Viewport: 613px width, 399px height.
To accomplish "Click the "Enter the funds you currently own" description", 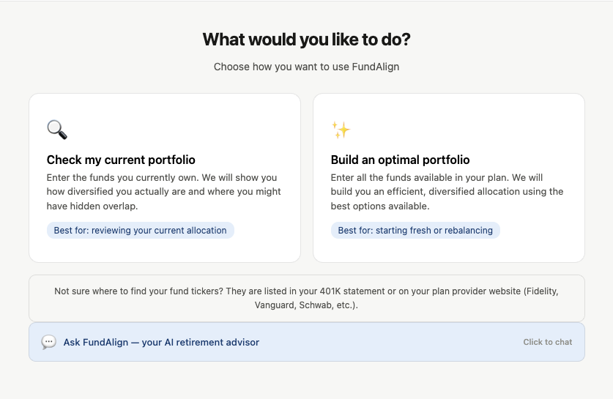I will pyautogui.click(x=163, y=178).
